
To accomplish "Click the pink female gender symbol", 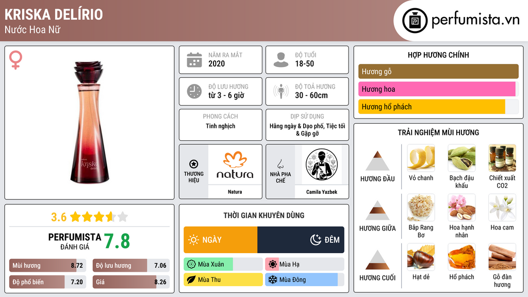I will (x=15, y=60).
